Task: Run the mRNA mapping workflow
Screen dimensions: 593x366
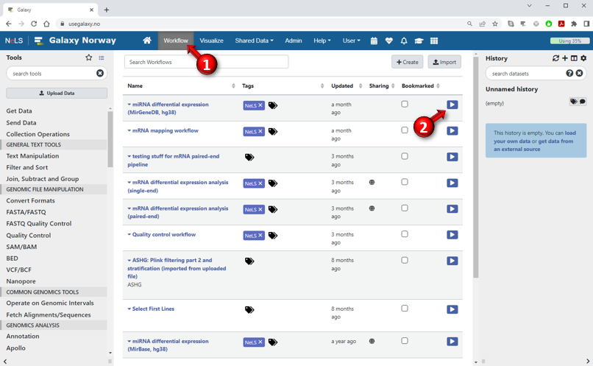Action: point(452,131)
